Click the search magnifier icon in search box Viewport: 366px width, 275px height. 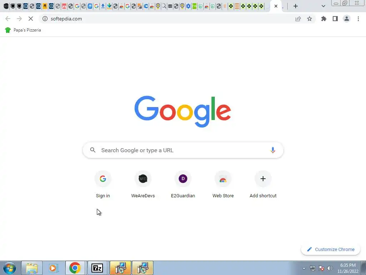pos(93,150)
